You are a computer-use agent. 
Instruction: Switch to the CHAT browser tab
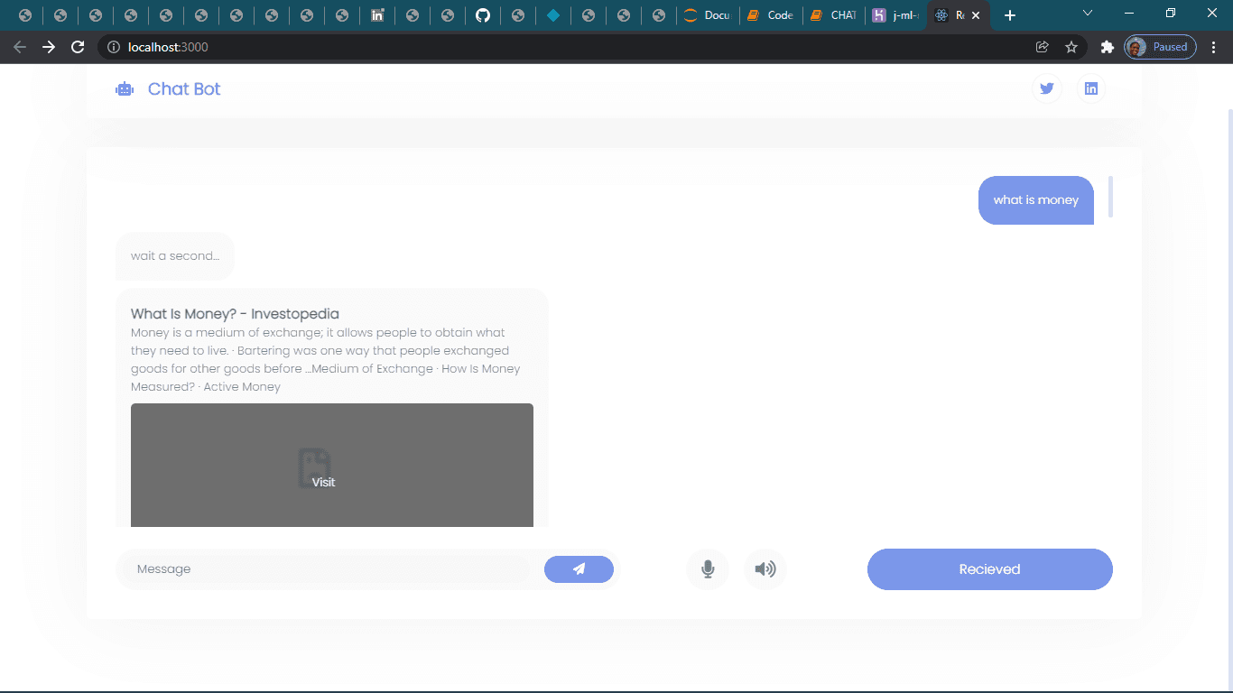[x=833, y=15]
